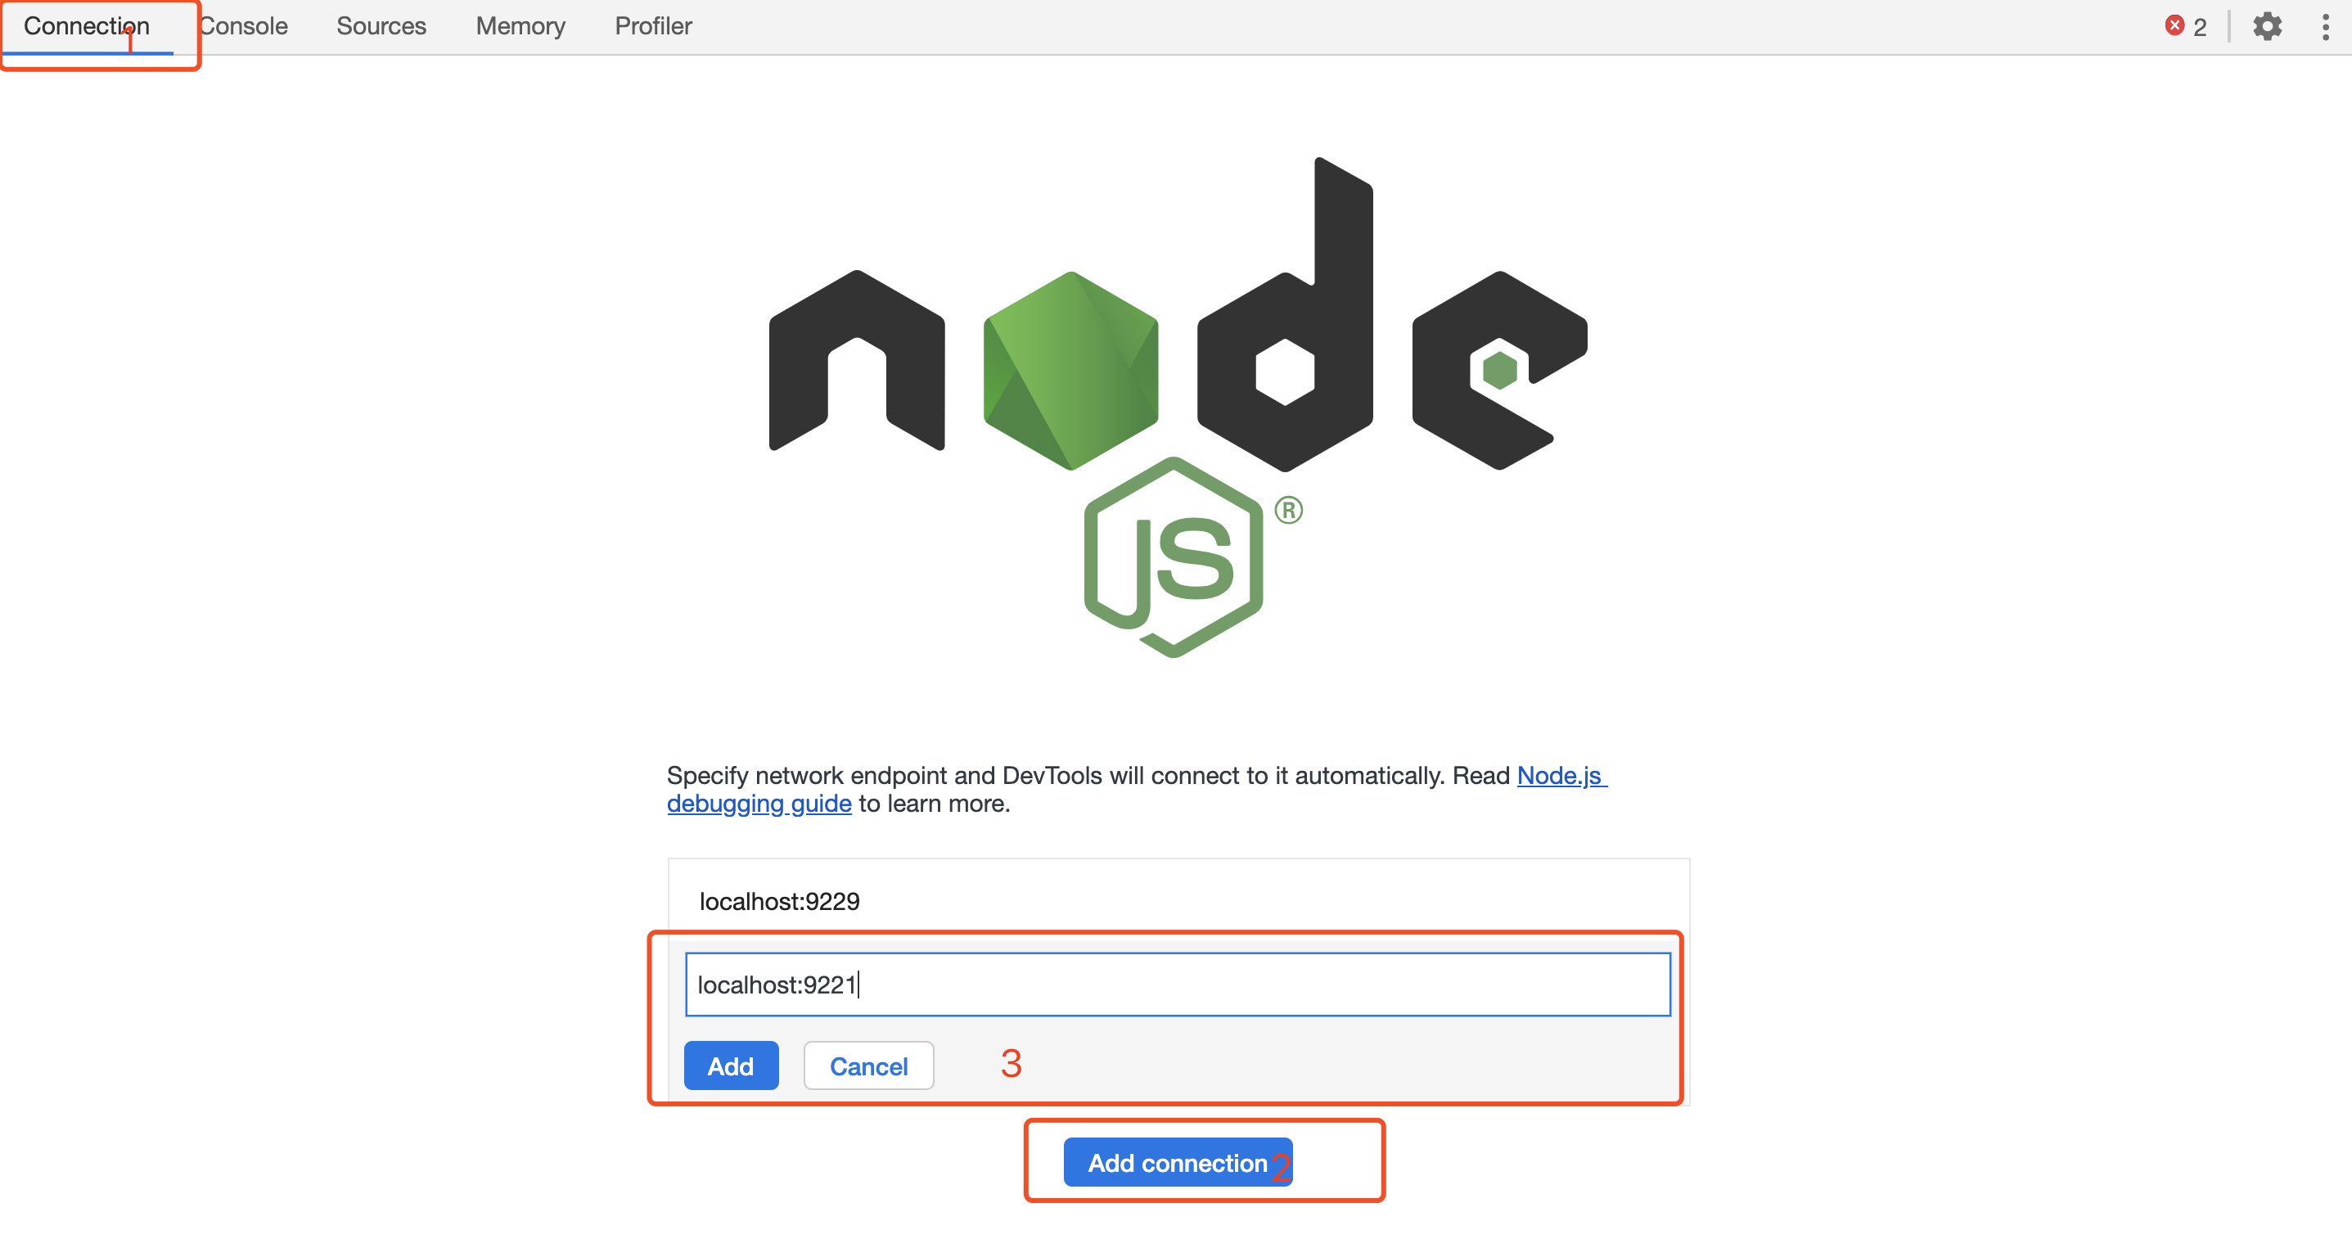This screenshot has width=2352, height=1239.
Task: Follow the 'debugging guide' link
Action: (x=759, y=804)
